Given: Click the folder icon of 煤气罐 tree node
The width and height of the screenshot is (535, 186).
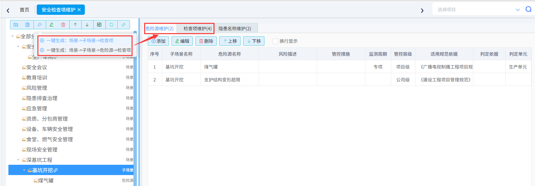Looking at the screenshot, I should click(36, 181).
